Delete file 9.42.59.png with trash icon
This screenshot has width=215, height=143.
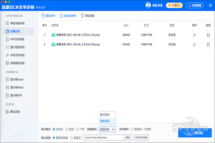pos(208,45)
